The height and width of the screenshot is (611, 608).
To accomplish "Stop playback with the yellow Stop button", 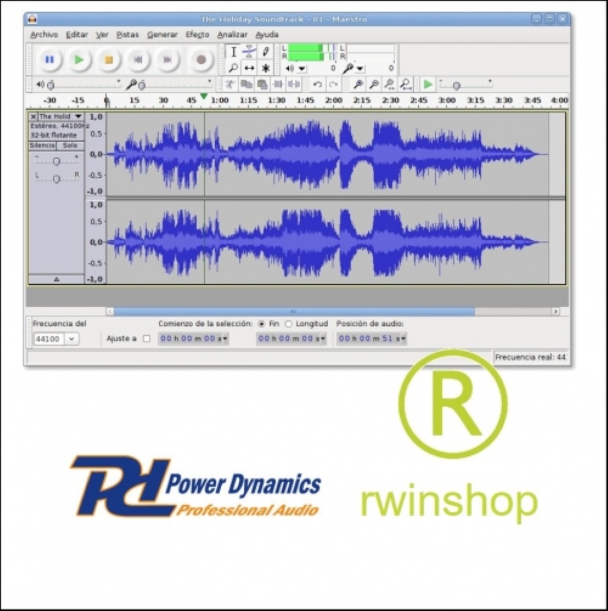I will [x=109, y=60].
